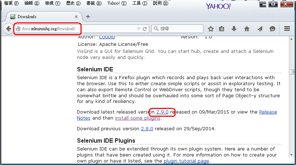Go back with the back arrow button
Viewport: 296px width, 165px height.
[x=9, y=29]
